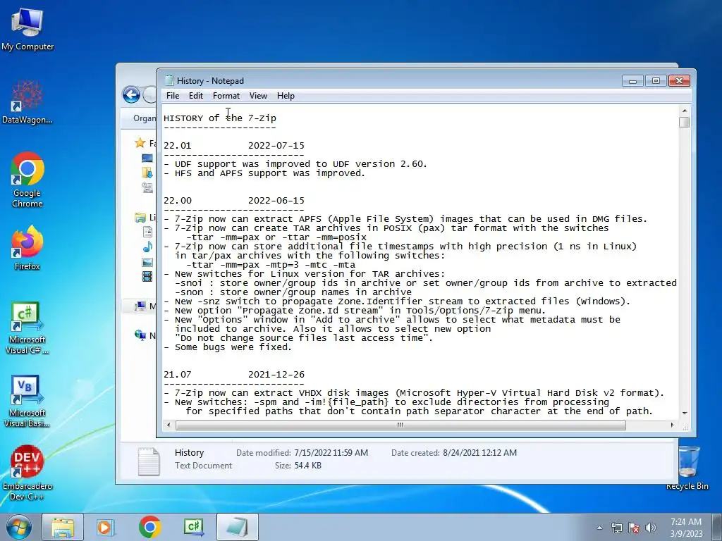Screen dimensions: 722x541
Task: Click the Windows Start orb
Action: tap(19, 527)
